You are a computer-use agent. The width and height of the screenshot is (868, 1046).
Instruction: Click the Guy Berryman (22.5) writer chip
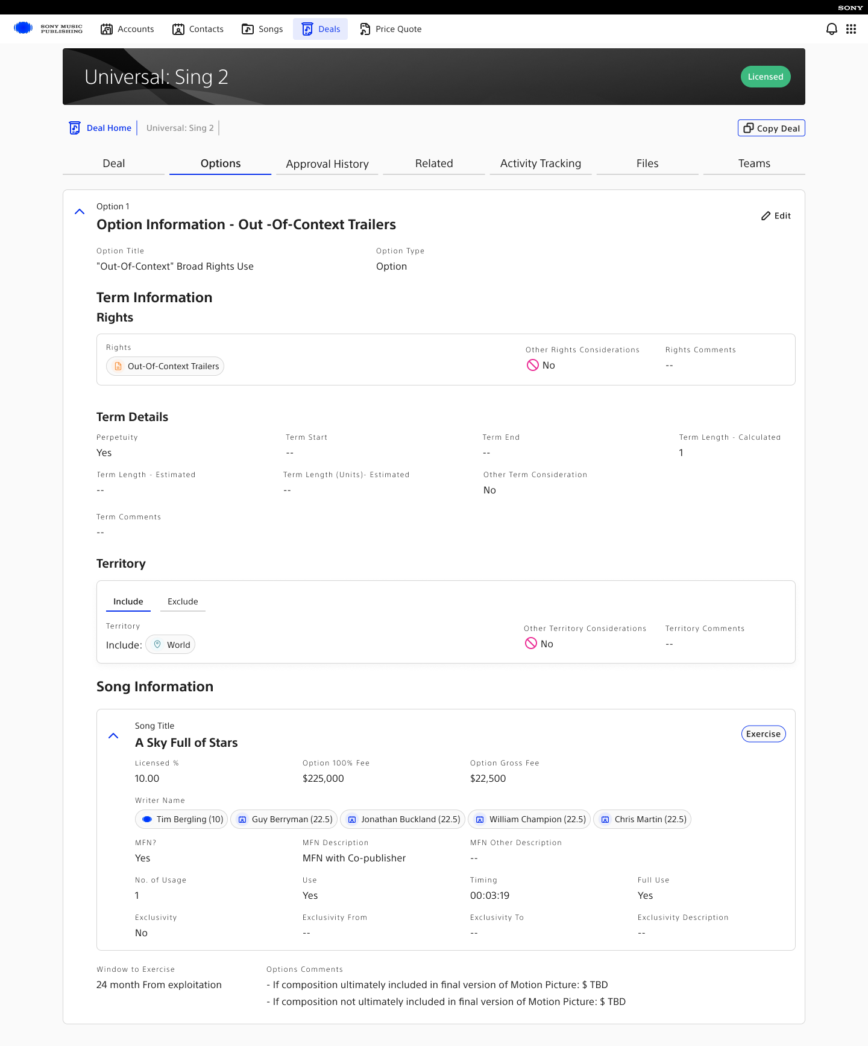click(x=284, y=819)
